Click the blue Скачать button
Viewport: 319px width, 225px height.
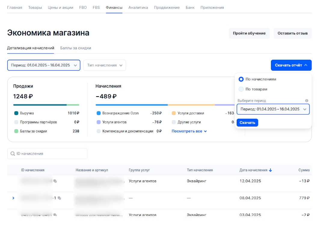tap(247, 123)
